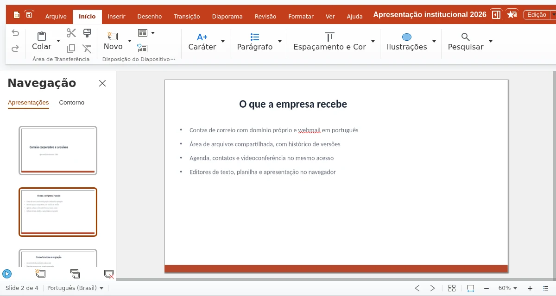Click the Colar clipboard paste icon
The width and height of the screenshot is (556, 296).
(42, 36)
